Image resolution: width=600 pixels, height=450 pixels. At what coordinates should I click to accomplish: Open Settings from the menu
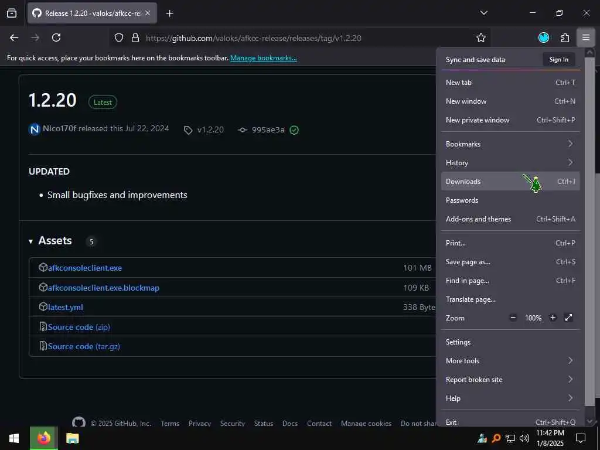coord(510,342)
